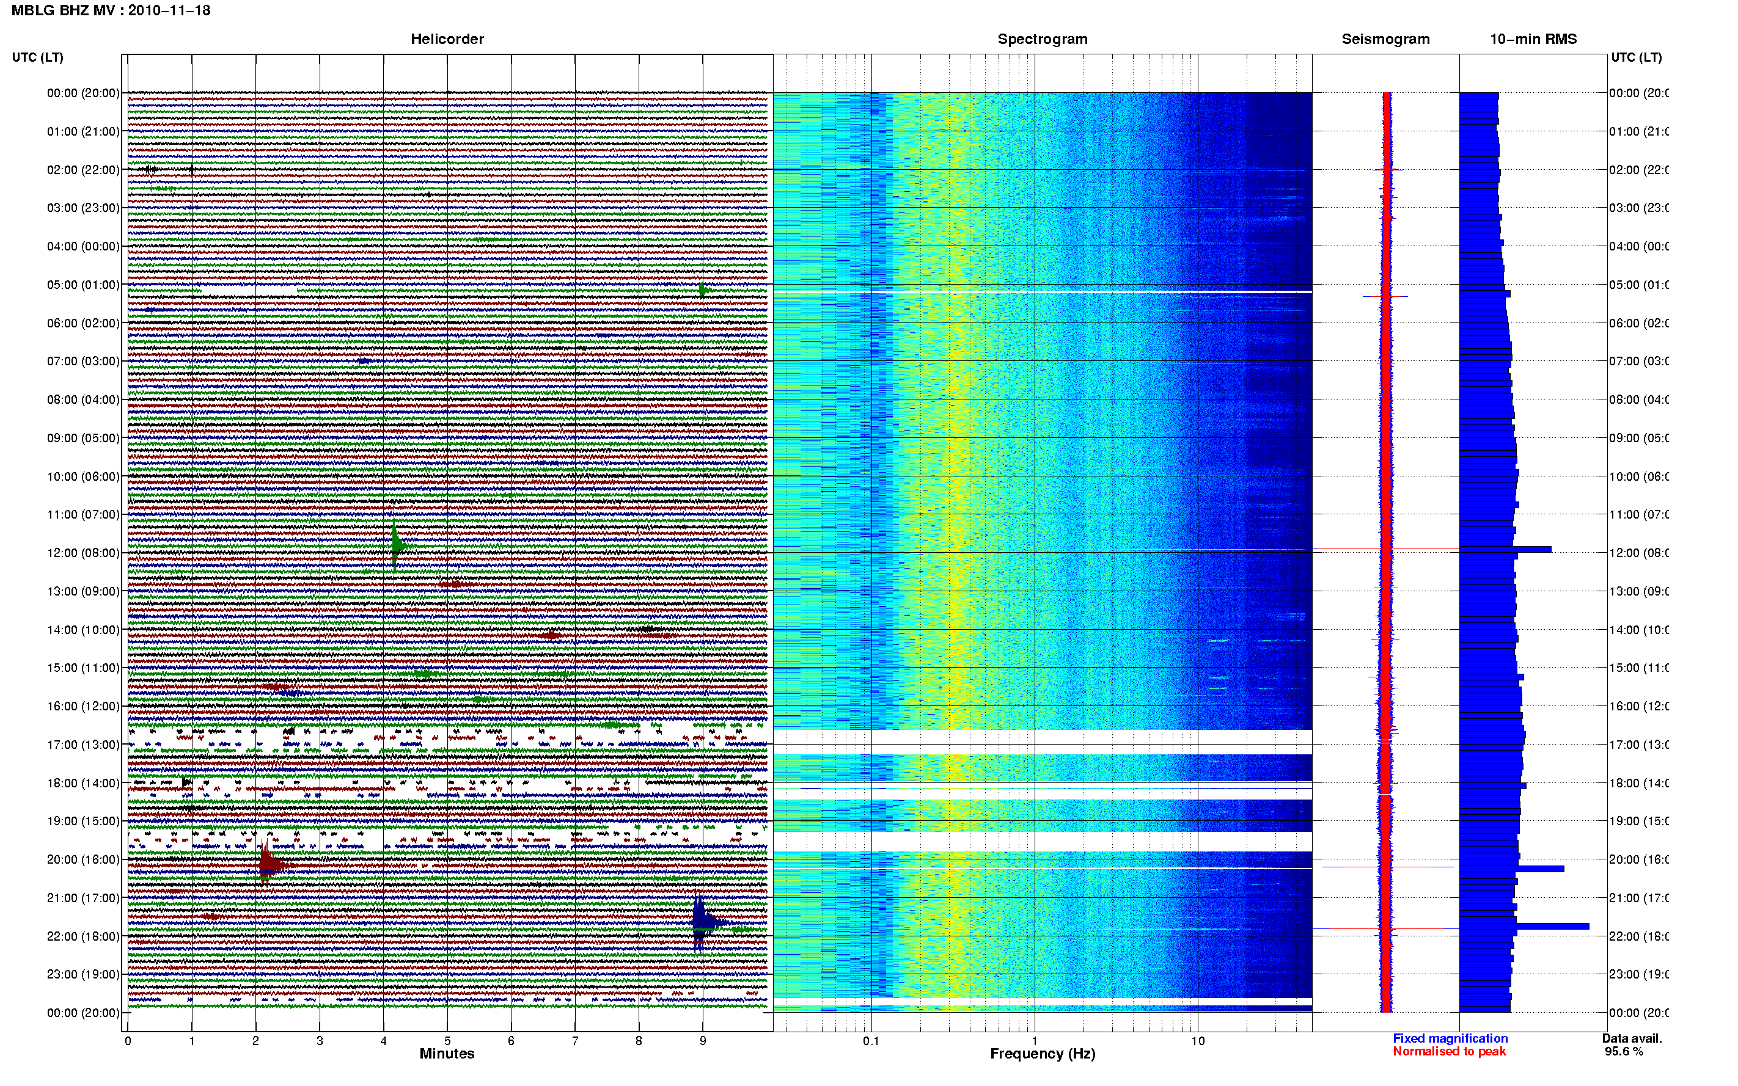Click the left-axis label "21:00 (17:00)"

(x=83, y=898)
